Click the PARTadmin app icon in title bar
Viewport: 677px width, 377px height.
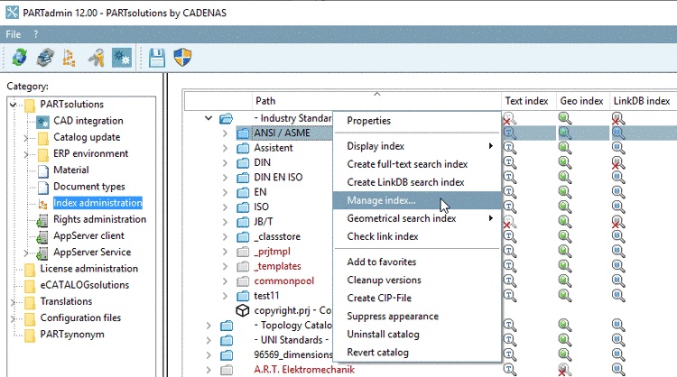[12, 13]
